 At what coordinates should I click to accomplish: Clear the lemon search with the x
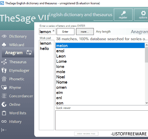pyautogui.click(x=53, y=31)
